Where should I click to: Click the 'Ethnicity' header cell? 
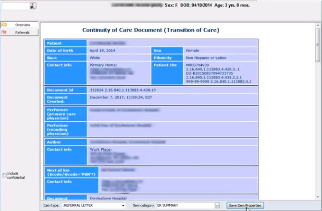coord(167,58)
